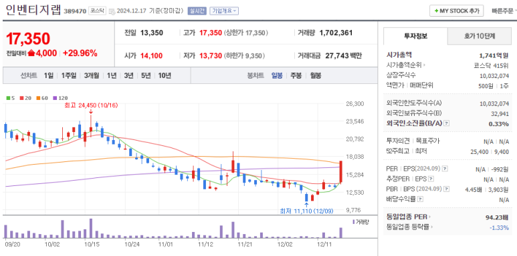Click the 저가 value 13,730

211,56
